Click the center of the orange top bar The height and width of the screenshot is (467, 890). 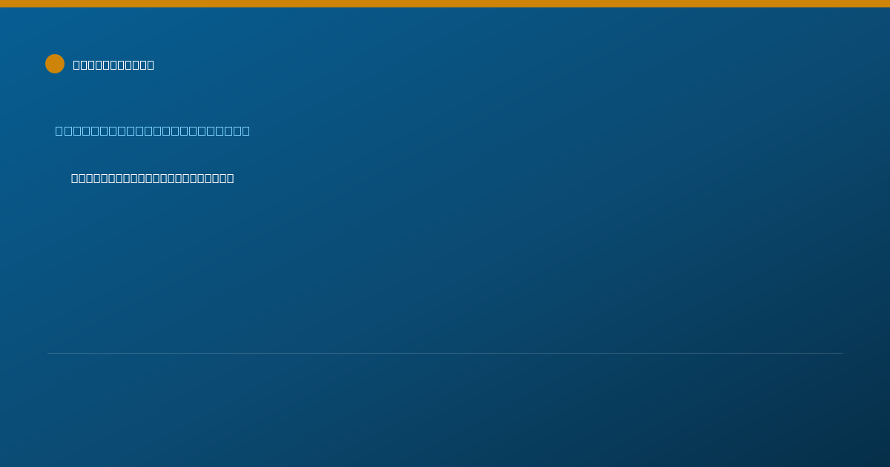[445, 4]
